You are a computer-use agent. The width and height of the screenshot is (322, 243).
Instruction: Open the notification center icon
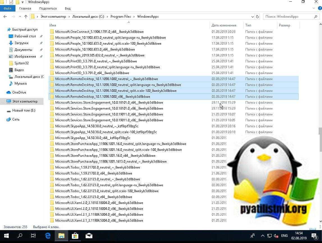[314, 236]
